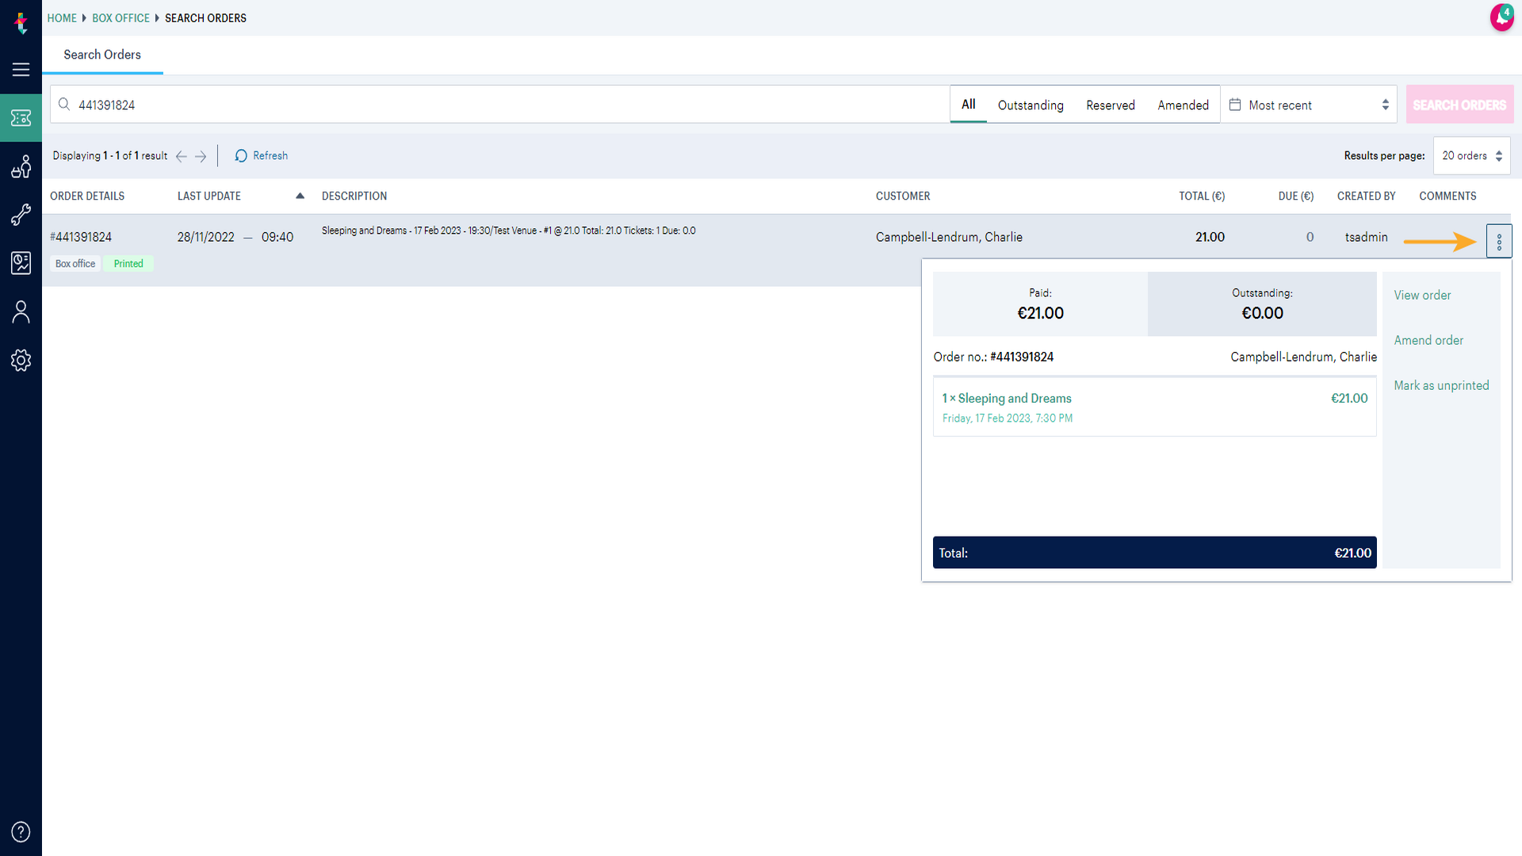Click the calendar icon beside Most recent

(1235, 105)
